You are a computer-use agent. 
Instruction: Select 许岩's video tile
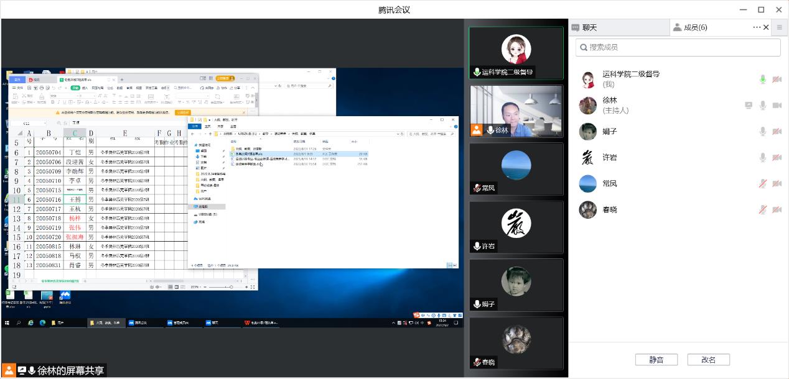(516, 227)
